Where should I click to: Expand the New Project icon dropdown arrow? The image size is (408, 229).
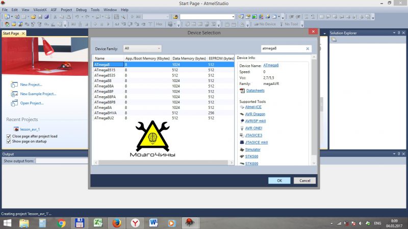[12, 17]
